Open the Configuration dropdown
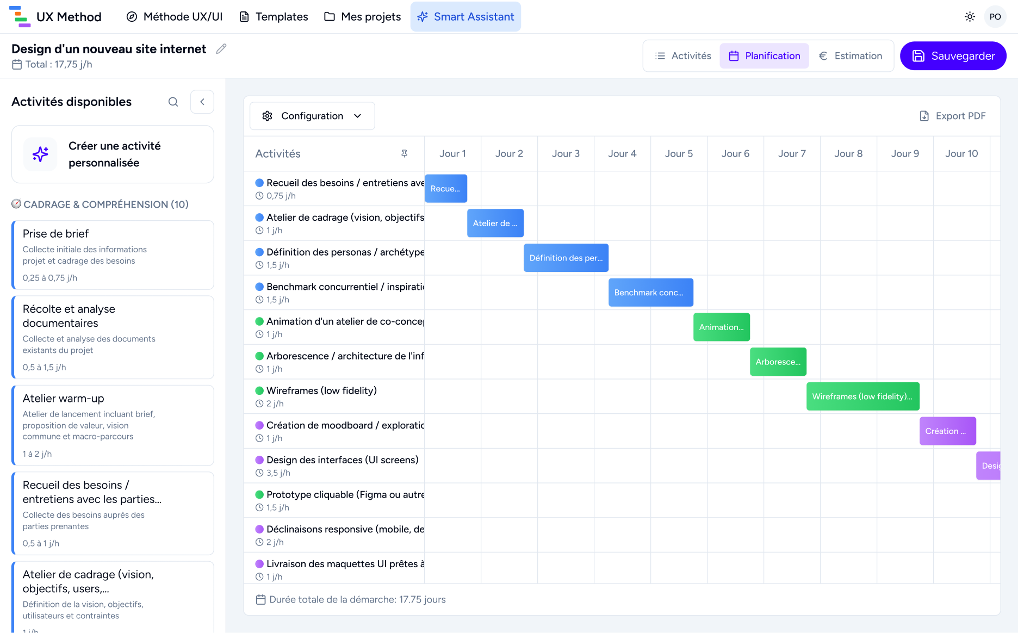Image resolution: width=1018 pixels, height=633 pixels. pyautogui.click(x=312, y=116)
